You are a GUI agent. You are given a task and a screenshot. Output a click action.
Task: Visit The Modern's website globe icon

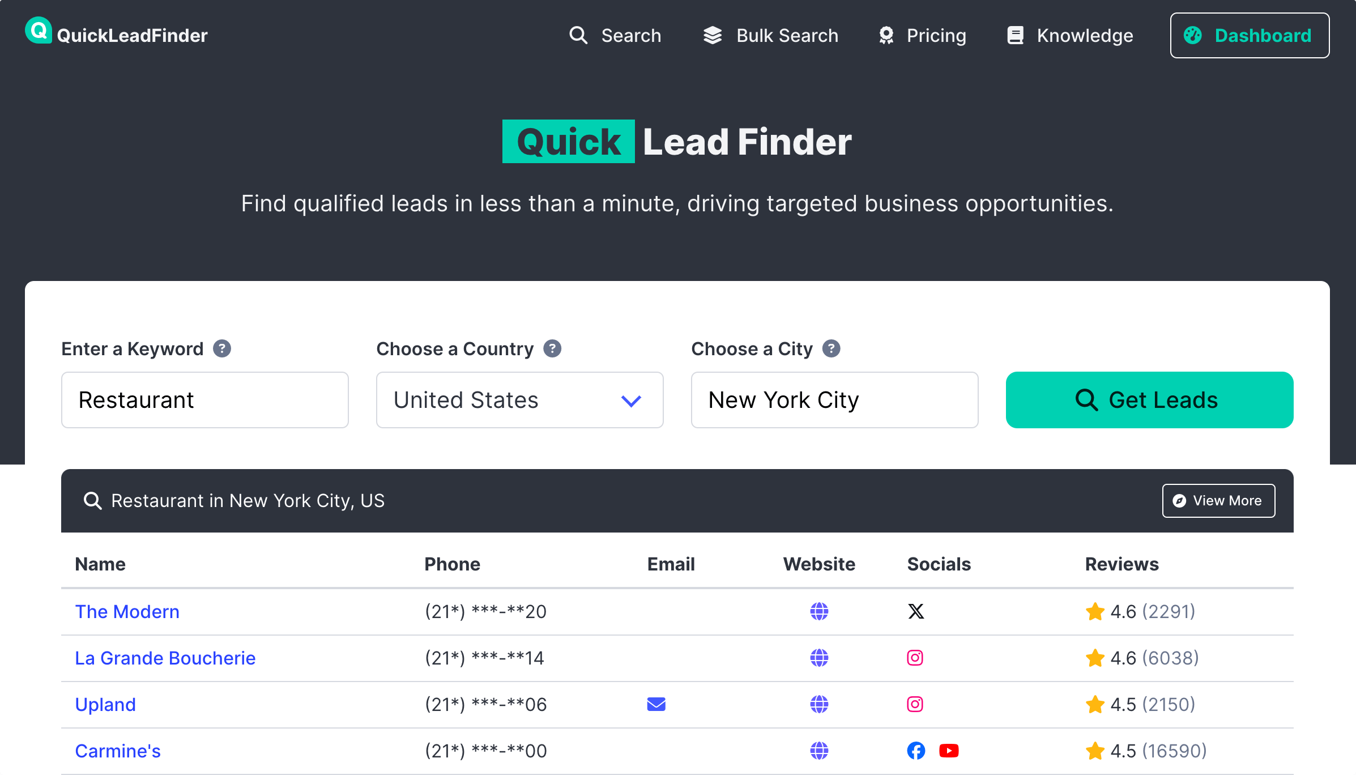[819, 611]
